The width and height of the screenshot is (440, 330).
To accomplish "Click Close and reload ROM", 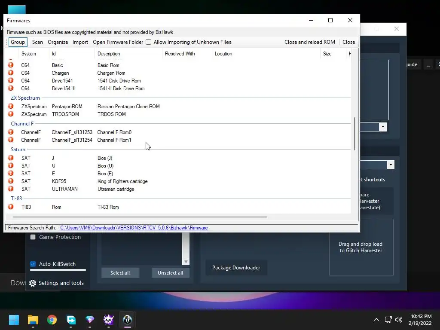I will click(x=310, y=42).
